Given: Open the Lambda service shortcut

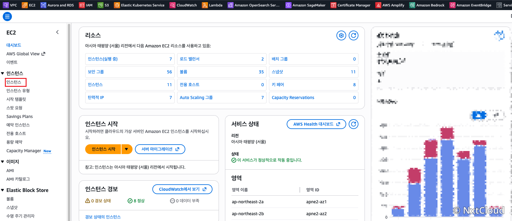Looking at the screenshot, I should pyautogui.click(x=212, y=5).
